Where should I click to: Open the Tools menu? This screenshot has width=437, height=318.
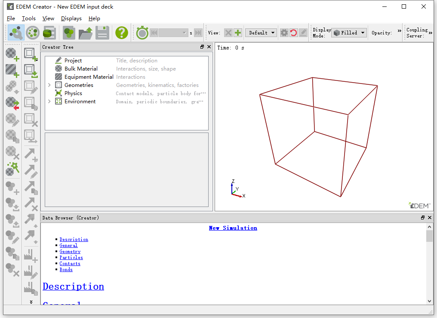29,19
